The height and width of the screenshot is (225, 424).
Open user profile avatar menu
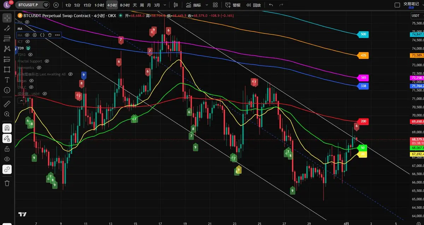[7, 5]
